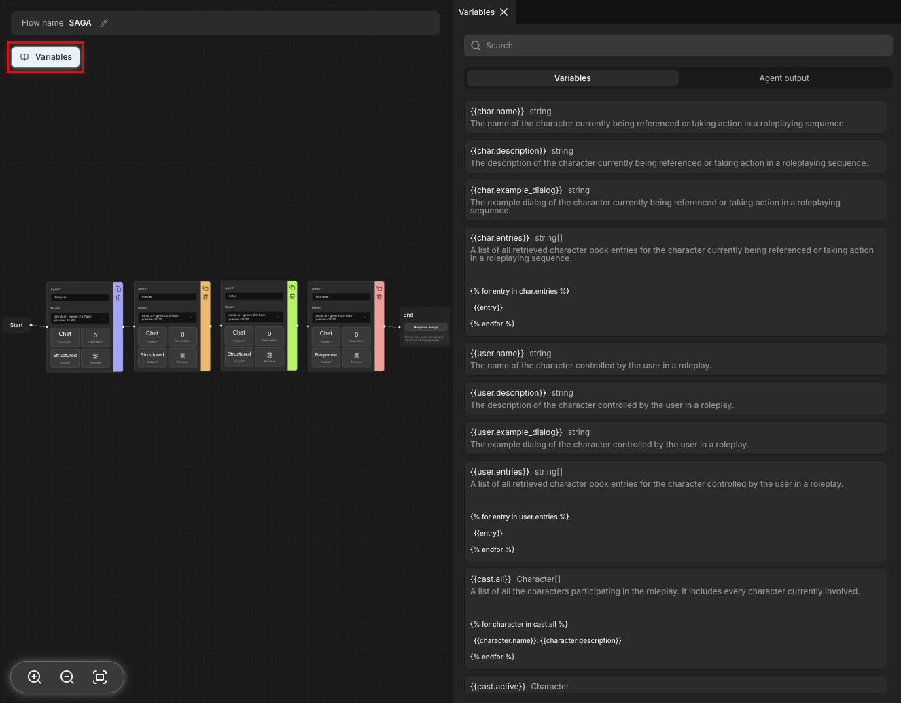Edit the Formatter agent name field
The image size is (901, 703).
coord(342,297)
